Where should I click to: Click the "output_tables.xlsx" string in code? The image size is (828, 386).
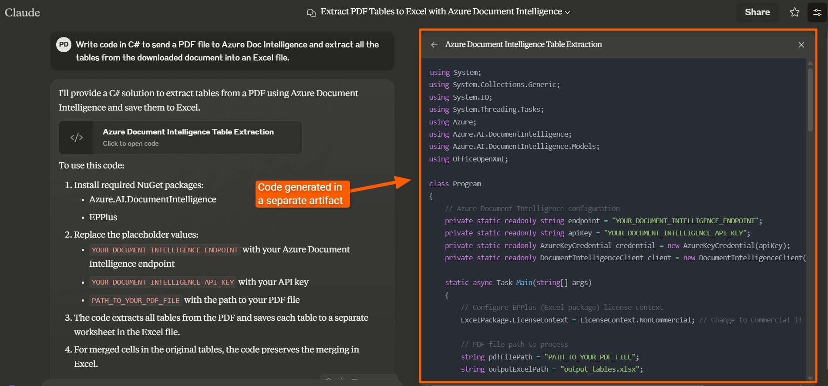pos(599,369)
